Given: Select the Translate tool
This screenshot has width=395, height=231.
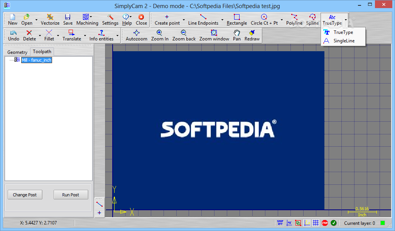Looking at the screenshot, I should click(x=71, y=35).
